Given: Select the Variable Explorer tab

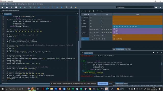Looking at the screenshot, I should (120, 49).
